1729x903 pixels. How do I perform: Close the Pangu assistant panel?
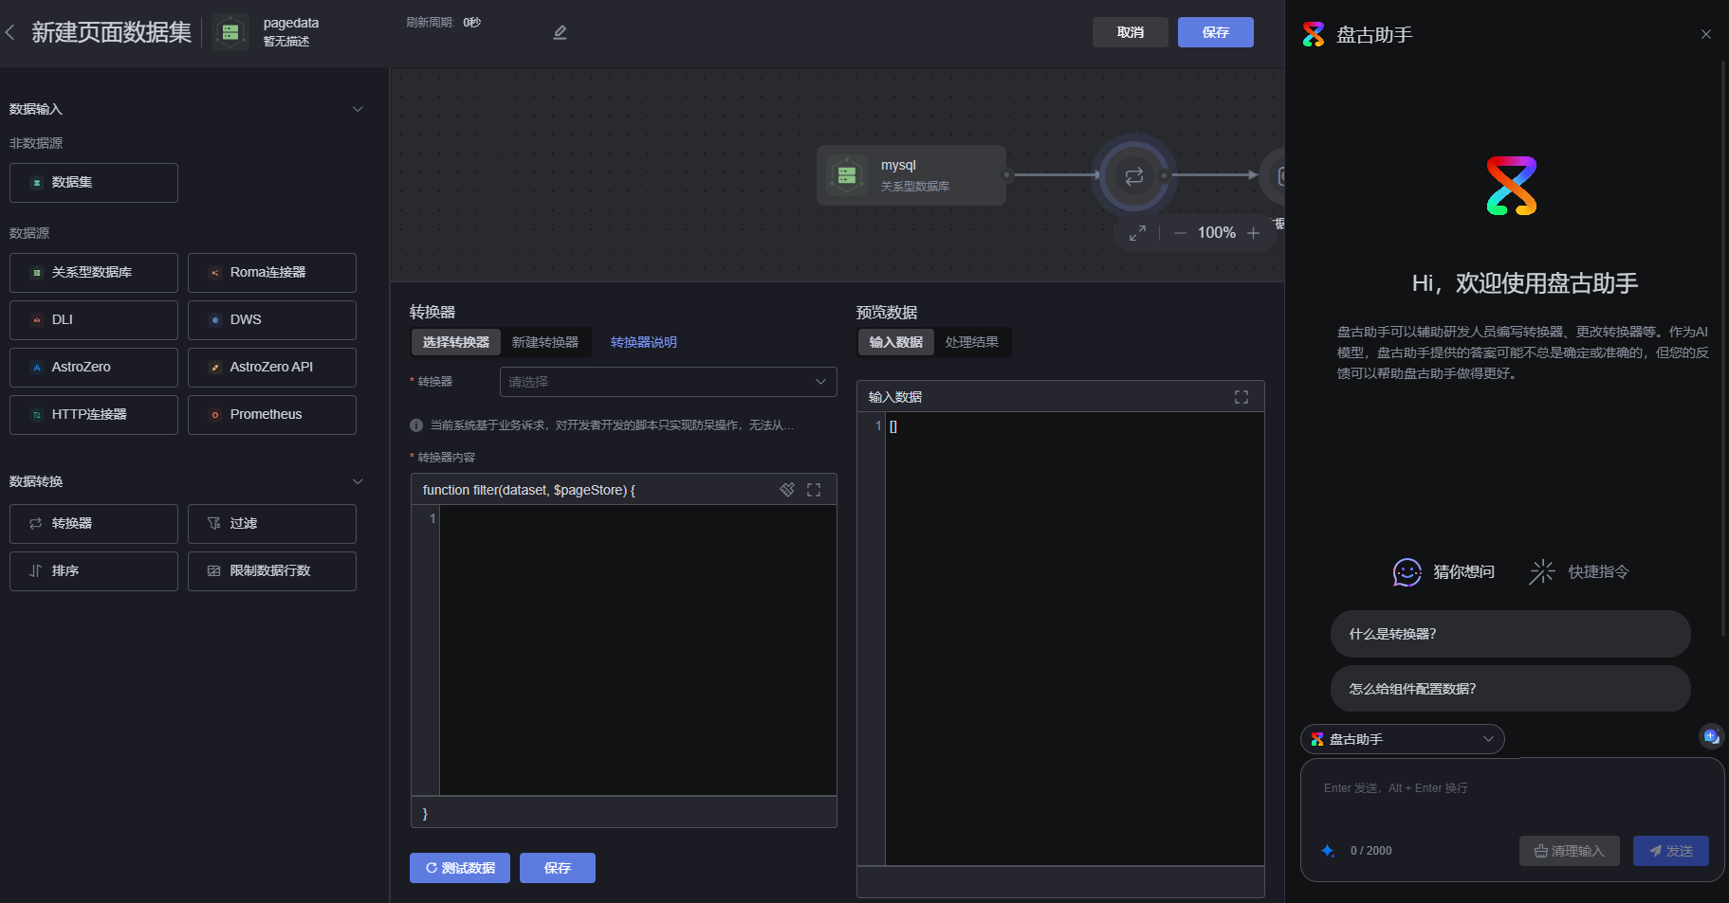pos(1706,34)
